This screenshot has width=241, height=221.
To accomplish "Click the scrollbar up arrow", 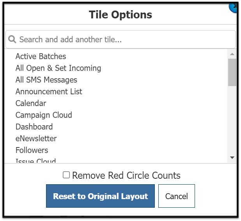I will (232, 54).
